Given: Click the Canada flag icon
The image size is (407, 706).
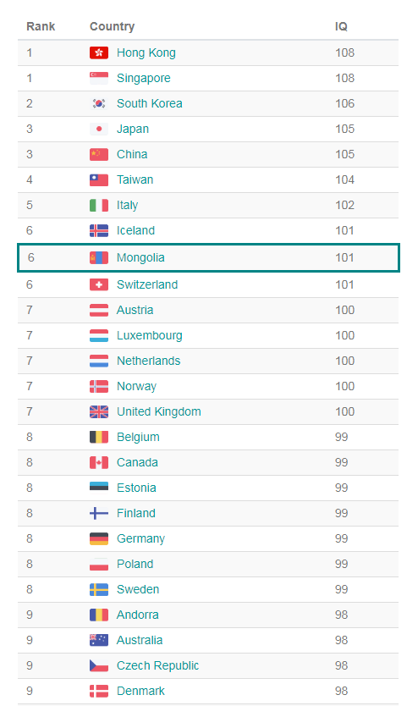Looking at the screenshot, I should (x=99, y=462).
